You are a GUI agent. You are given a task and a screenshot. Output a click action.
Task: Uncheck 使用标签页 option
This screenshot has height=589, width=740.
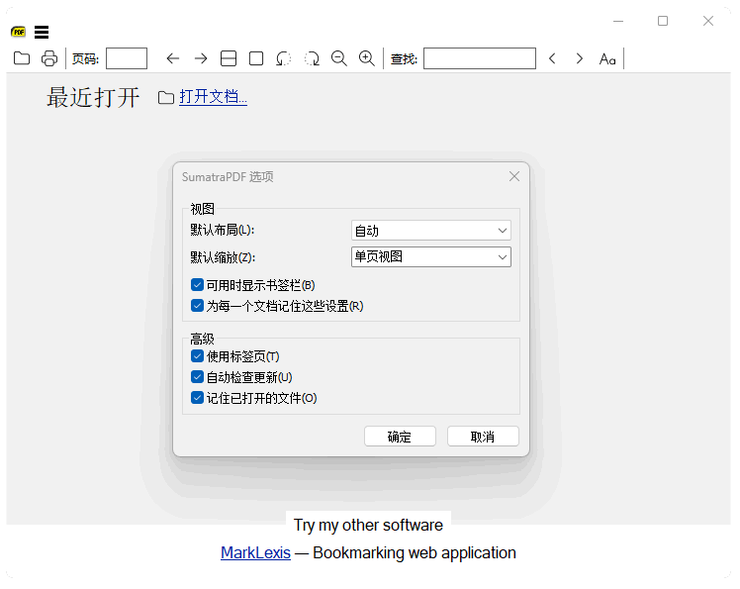coord(198,356)
